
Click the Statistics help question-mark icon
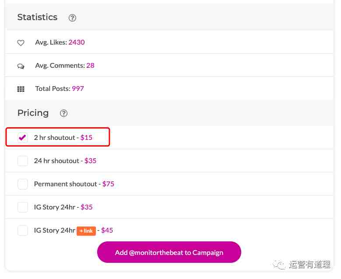point(72,18)
